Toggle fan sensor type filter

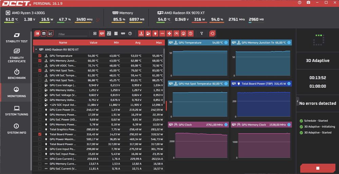(169, 34)
